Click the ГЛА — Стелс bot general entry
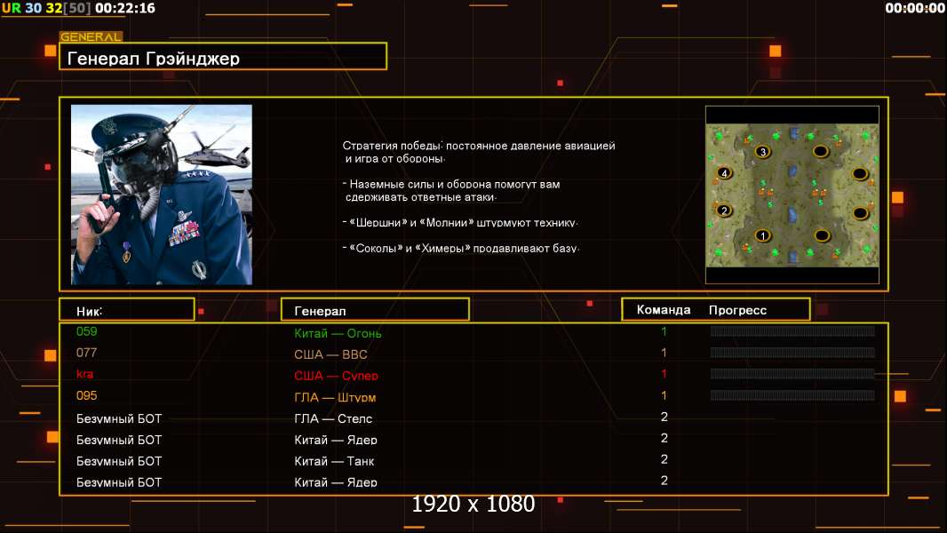The image size is (947, 533). coord(333,418)
